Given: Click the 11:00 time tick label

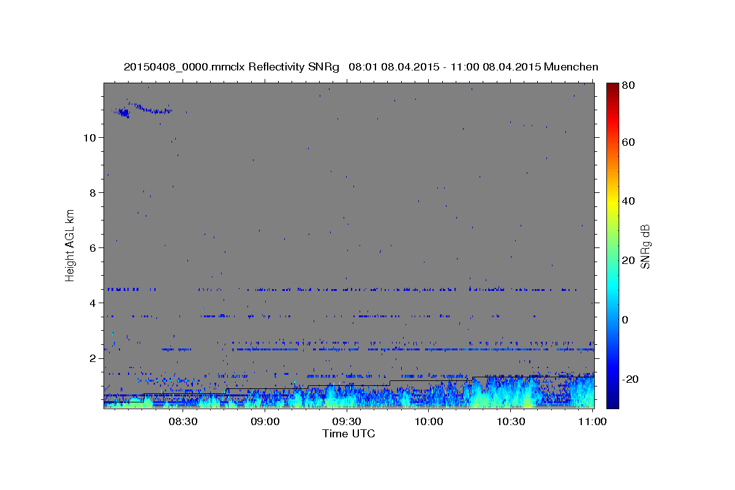Looking at the screenshot, I should [x=592, y=421].
